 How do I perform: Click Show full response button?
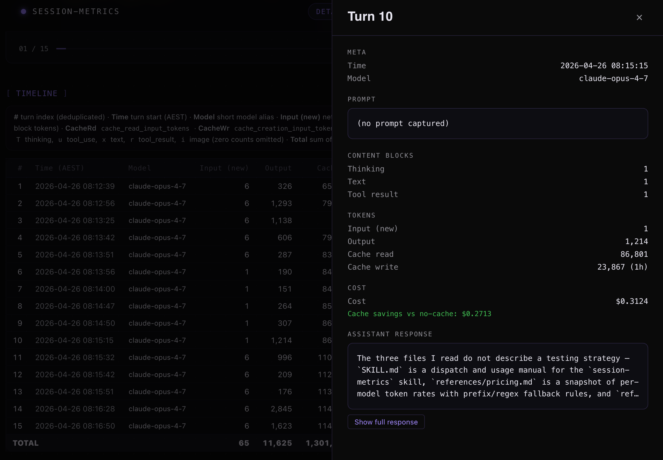coord(386,422)
